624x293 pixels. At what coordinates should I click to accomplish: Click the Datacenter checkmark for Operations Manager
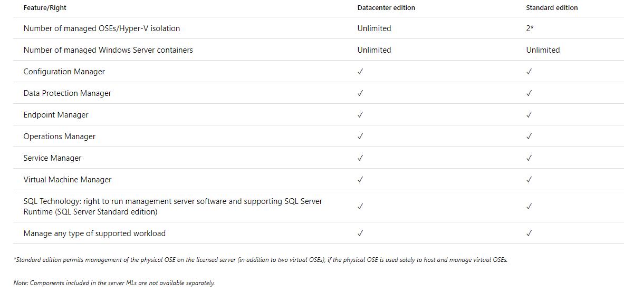360,136
